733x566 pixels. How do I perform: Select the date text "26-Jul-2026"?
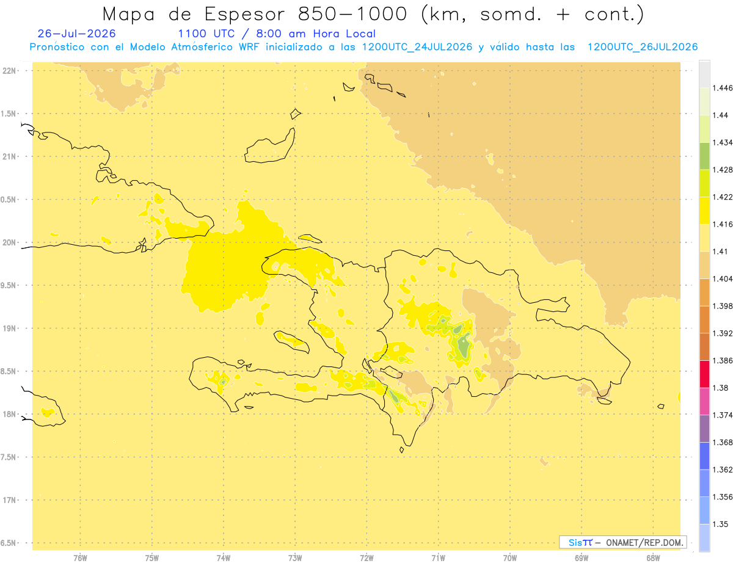point(76,34)
